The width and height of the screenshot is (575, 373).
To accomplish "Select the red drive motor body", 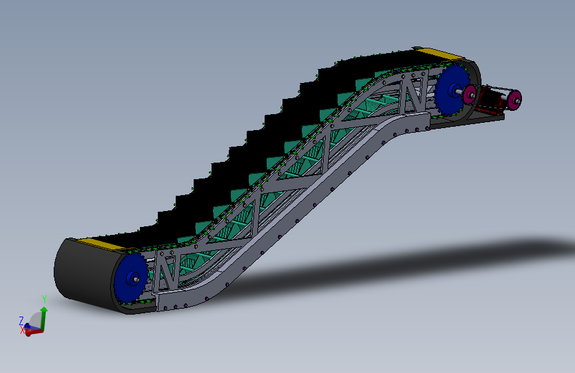I will [x=492, y=101].
